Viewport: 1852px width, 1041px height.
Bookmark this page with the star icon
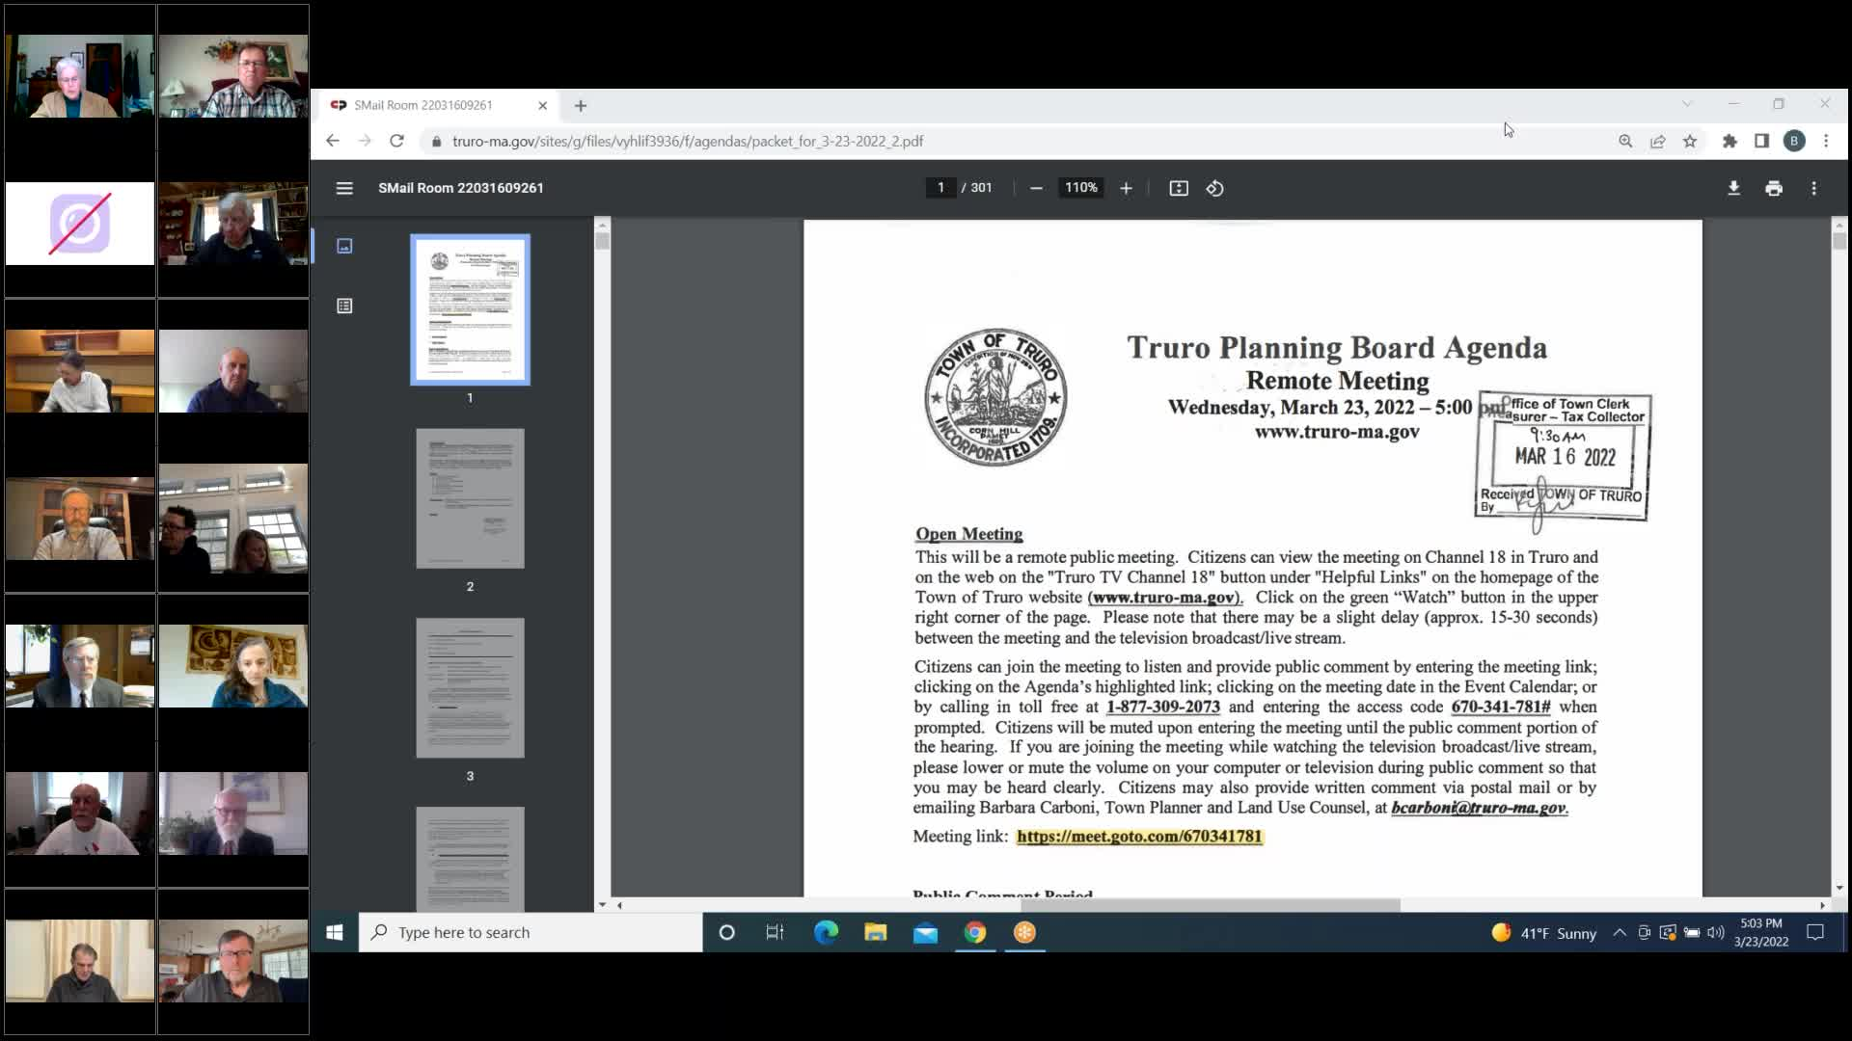1689,141
